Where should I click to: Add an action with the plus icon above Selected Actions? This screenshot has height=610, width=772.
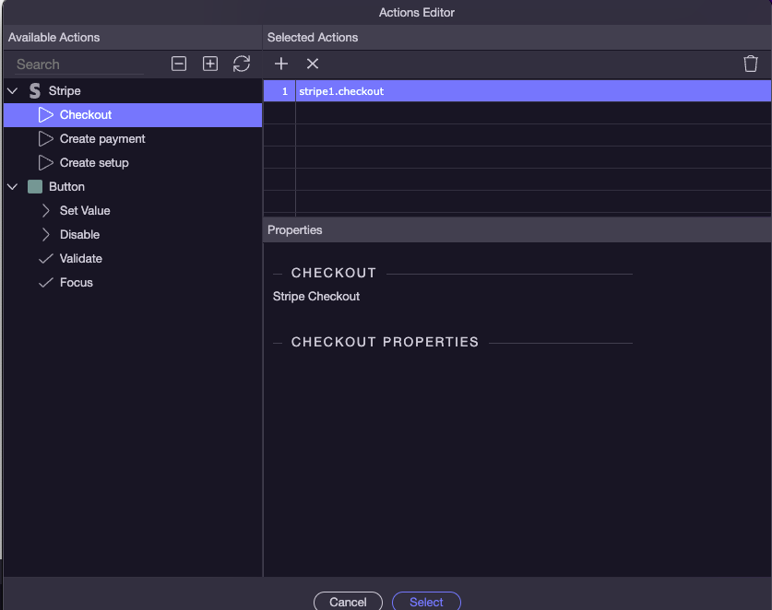(x=281, y=64)
